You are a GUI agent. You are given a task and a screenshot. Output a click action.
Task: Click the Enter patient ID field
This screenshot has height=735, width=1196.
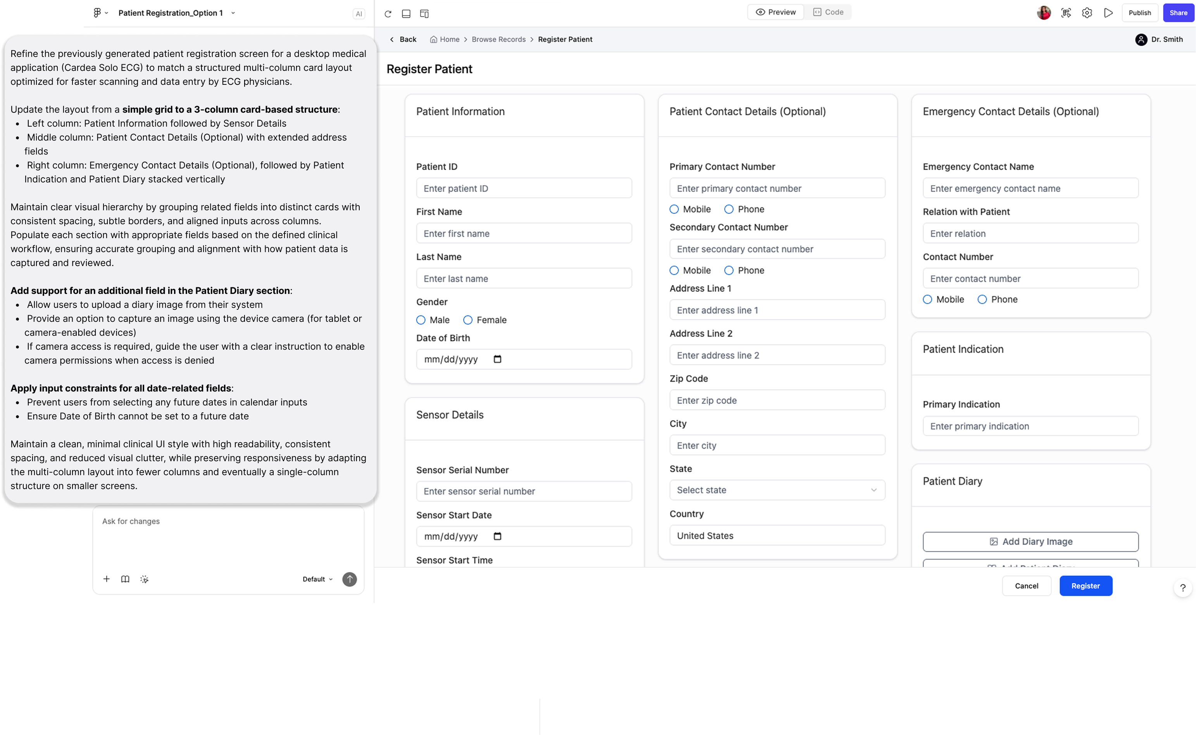[524, 188]
